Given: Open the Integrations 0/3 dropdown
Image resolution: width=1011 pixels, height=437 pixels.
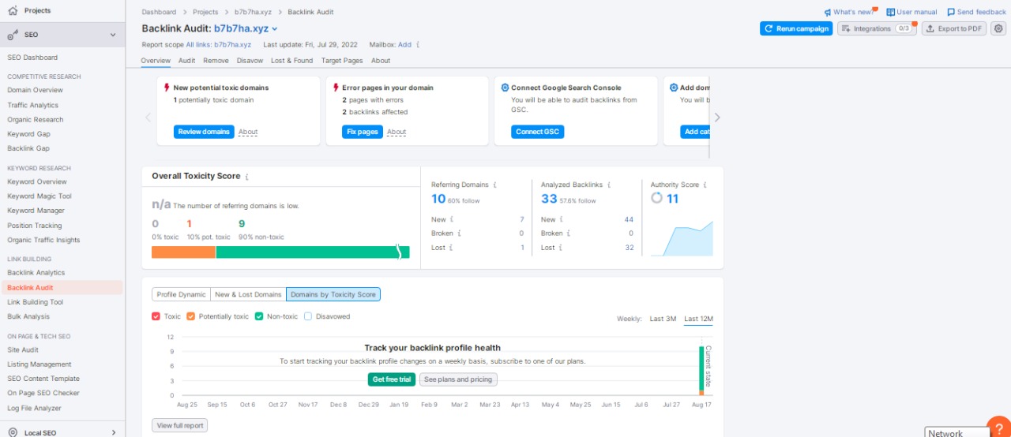Looking at the screenshot, I should (877, 28).
